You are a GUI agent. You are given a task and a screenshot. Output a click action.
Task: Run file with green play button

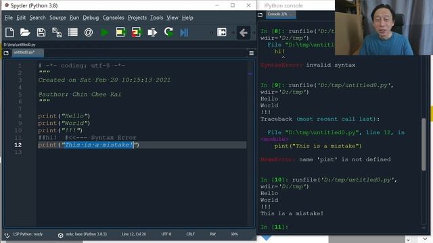[104, 32]
